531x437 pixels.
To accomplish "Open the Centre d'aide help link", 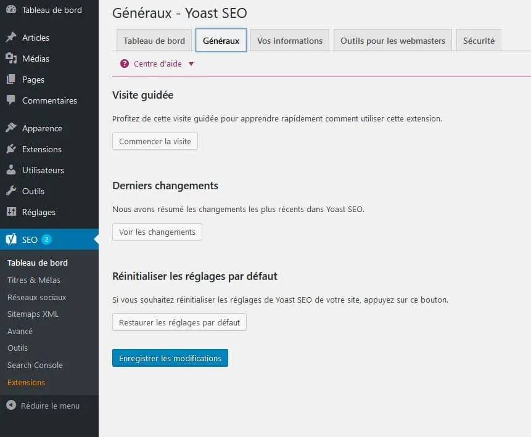I will click(158, 63).
